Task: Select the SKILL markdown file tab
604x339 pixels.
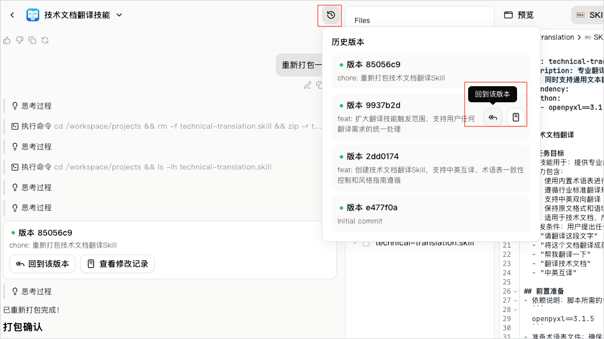Action: (x=588, y=15)
